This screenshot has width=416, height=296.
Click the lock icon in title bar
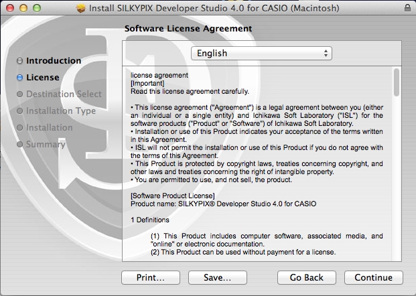(407, 7)
